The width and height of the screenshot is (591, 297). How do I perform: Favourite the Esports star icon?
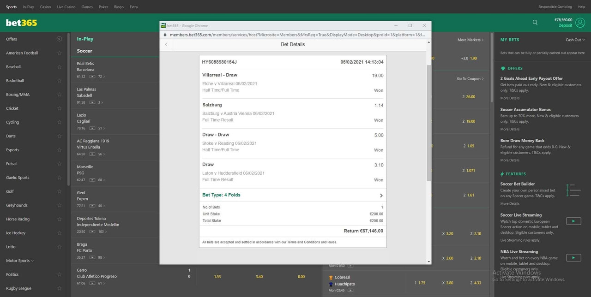point(59,150)
